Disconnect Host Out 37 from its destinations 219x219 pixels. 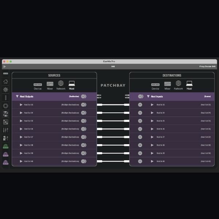(x=84, y=137)
